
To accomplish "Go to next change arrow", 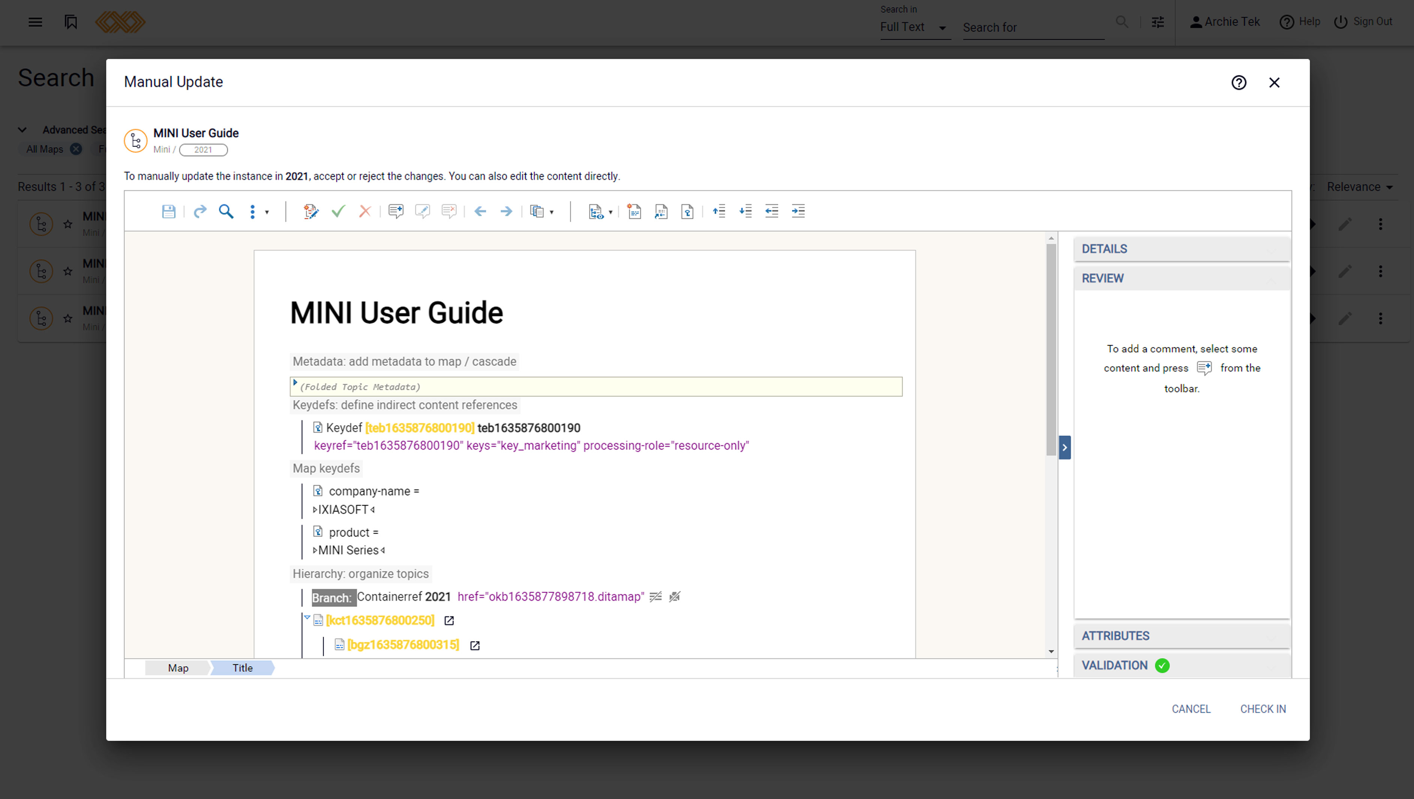I will 506,211.
